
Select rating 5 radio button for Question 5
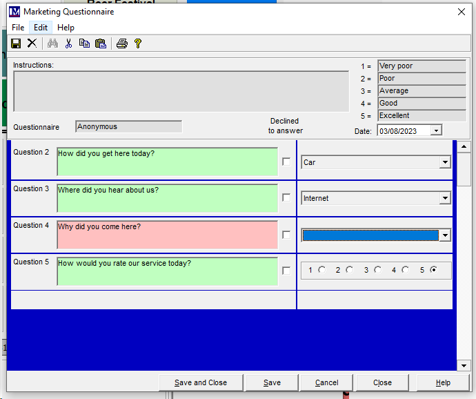(434, 270)
